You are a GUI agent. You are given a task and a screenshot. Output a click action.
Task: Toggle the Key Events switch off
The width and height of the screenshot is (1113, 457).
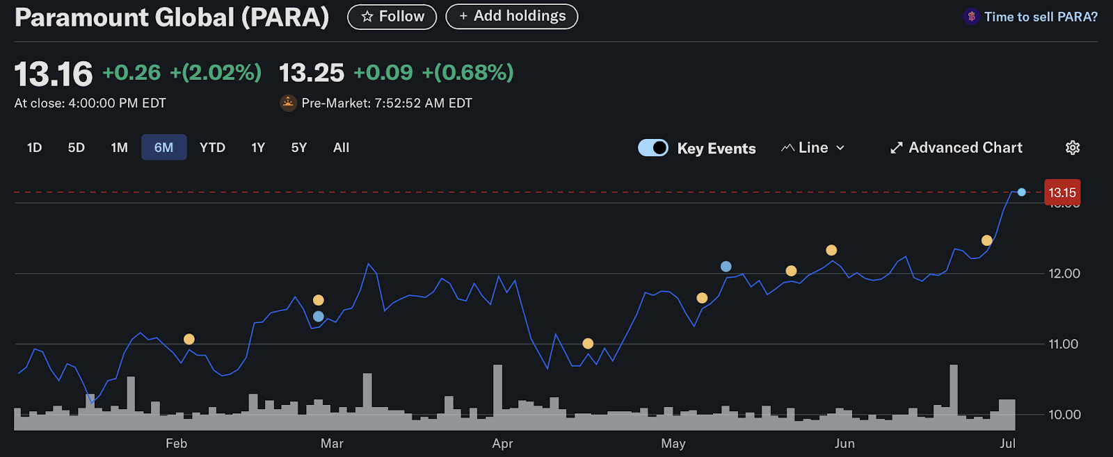coord(653,148)
